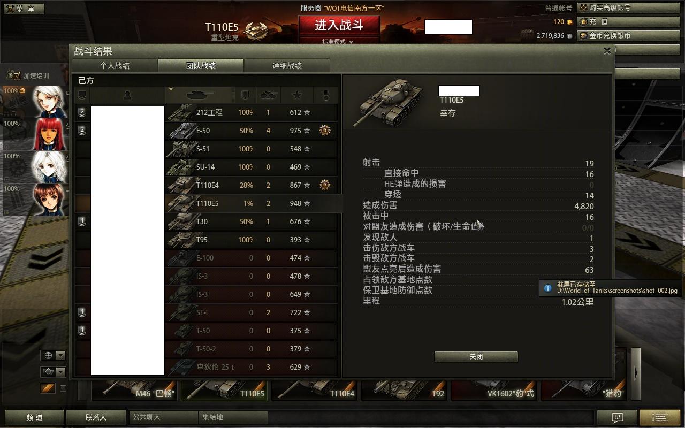This screenshot has height=428, width=685.
Task: Switch to the 个人战绩 tab
Action: click(115, 66)
